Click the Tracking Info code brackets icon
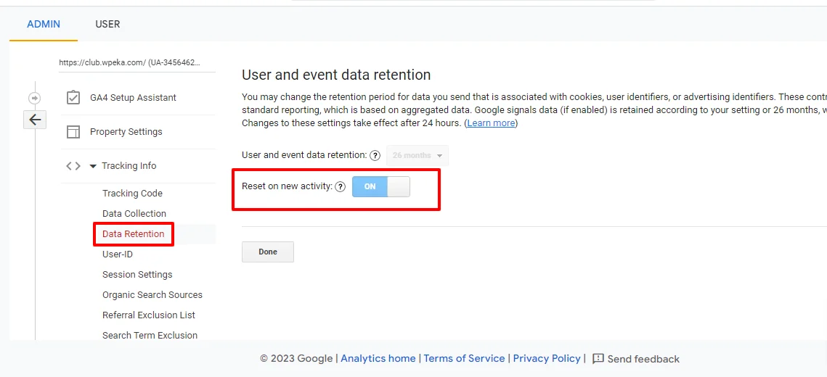Image resolution: width=827 pixels, height=377 pixels. pos(73,166)
